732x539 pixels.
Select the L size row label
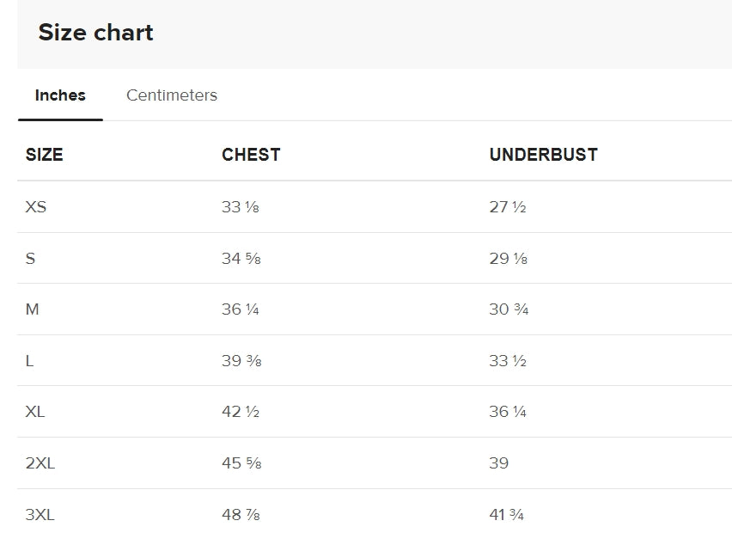29,360
